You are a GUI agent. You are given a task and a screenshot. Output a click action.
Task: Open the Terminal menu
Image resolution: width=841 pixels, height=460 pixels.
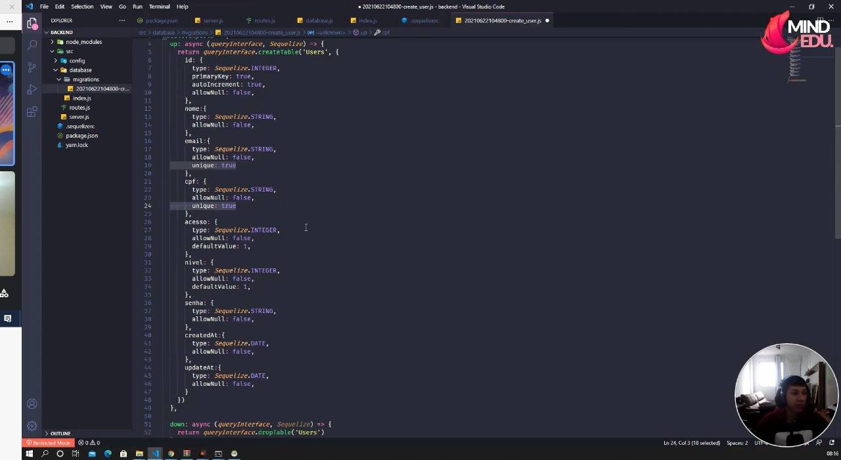[158, 7]
